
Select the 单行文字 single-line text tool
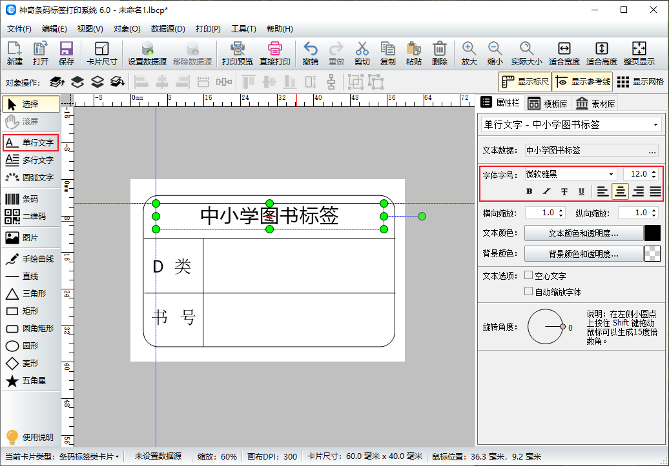(x=31, y=142)
